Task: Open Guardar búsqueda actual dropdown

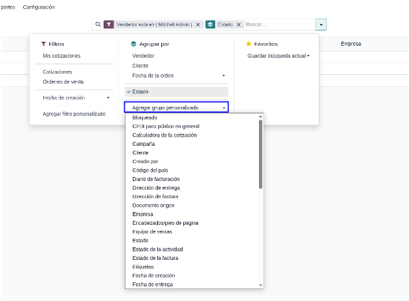Action: pyautogui.click(x=279, y=56)
